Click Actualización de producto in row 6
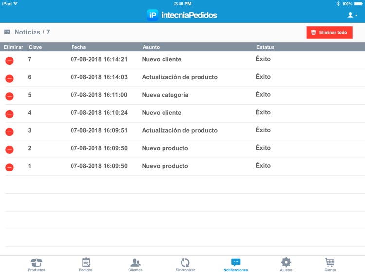Screen dimensions: 365x273 click(x=180, y=77)
